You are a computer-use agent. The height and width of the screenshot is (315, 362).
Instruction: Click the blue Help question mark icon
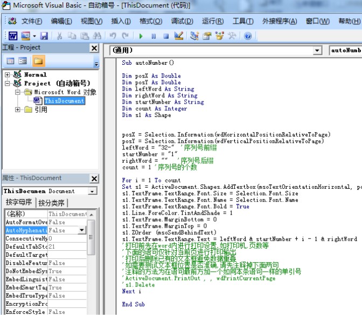(248, 36)
